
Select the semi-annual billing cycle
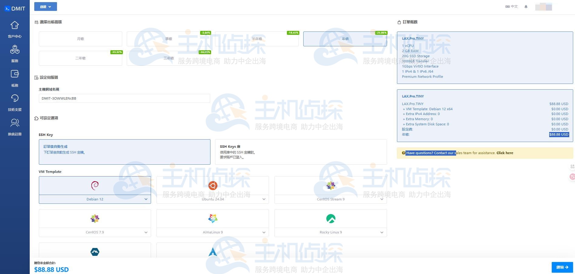coord(257,39)
